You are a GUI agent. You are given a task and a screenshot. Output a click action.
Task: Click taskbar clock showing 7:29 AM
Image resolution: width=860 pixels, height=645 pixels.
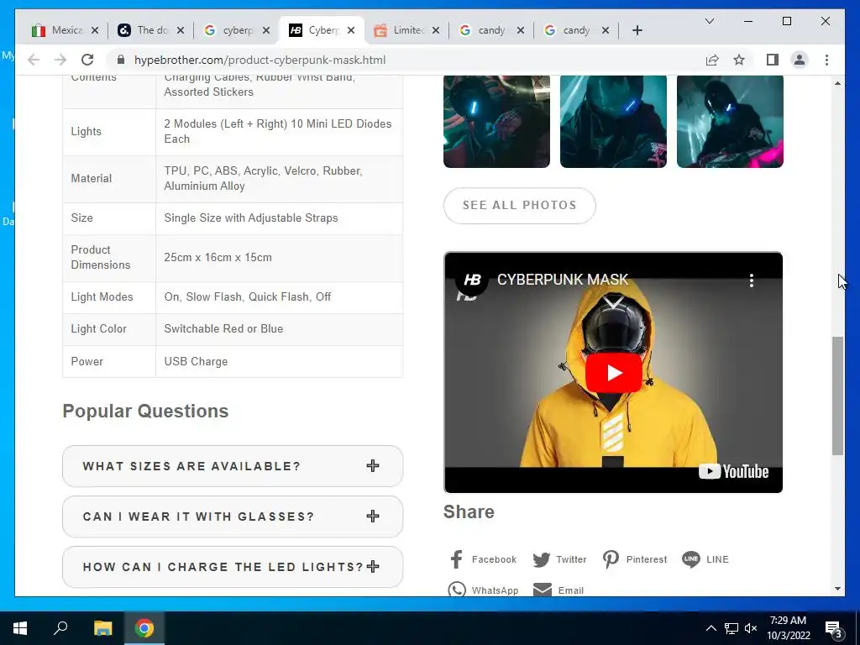tap(788, 628)
